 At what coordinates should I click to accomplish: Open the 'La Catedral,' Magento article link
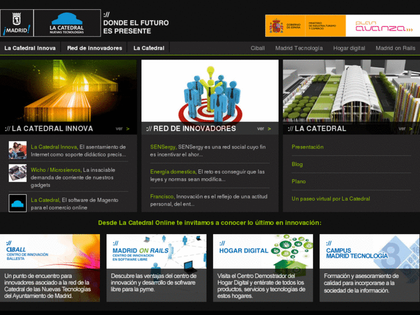tap(45, 200)
